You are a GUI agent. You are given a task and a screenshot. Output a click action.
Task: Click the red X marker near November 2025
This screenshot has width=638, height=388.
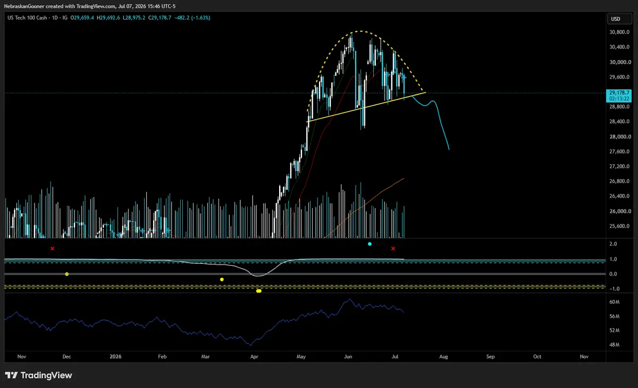click(52, 248)
